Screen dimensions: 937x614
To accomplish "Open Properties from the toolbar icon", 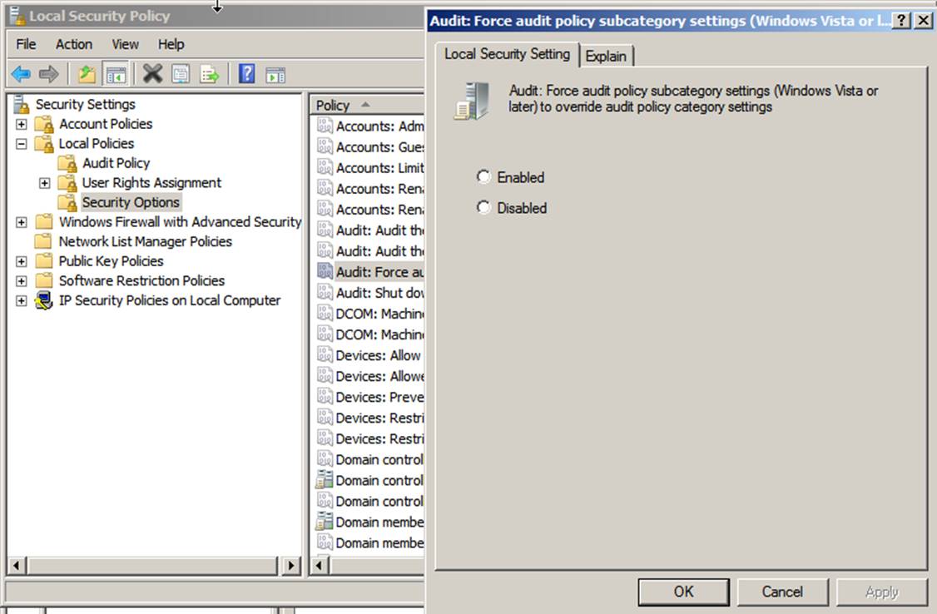I will (x=181, y=74).
